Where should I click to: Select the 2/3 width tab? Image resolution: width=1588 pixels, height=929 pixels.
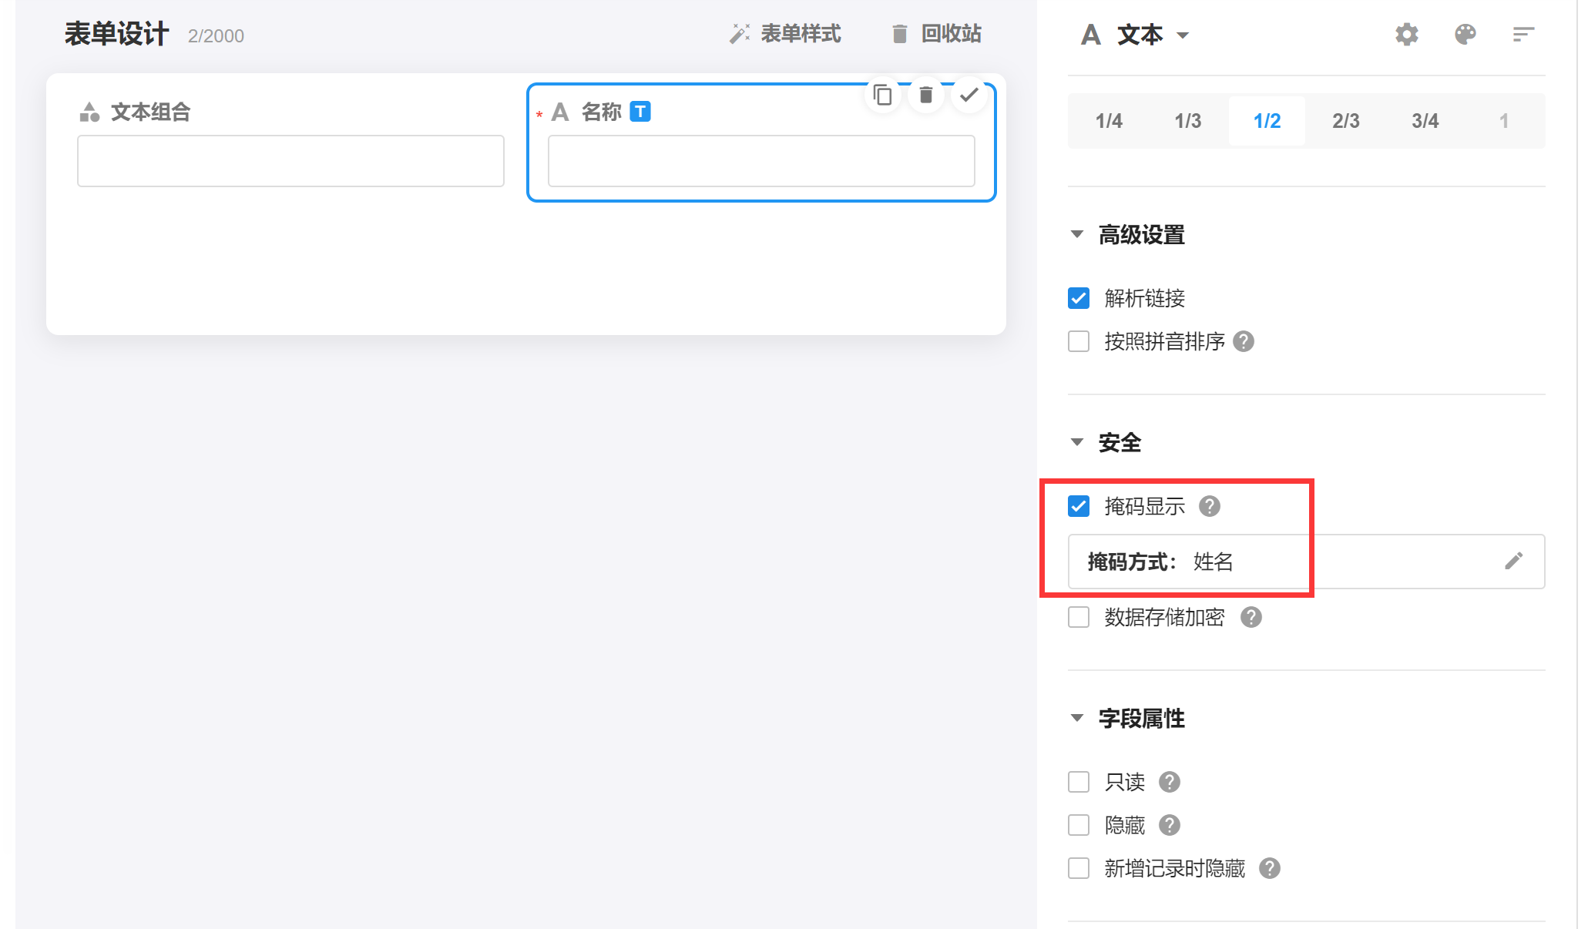pyautogui.click(x=1346, y=121)
